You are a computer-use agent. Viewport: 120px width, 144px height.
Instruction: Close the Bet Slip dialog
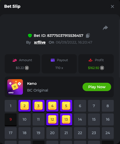112,6
